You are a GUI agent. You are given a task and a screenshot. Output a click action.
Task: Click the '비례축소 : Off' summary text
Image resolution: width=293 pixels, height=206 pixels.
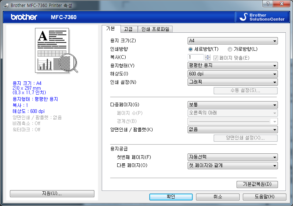tap(26, 123)
